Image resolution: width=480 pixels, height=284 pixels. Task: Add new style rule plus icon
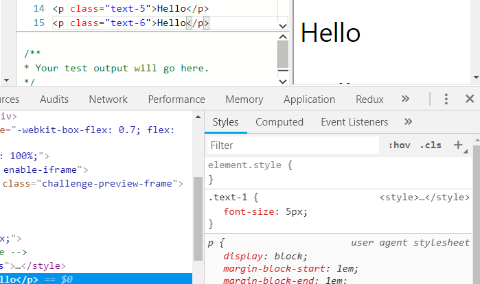click(x=458, y=145)
